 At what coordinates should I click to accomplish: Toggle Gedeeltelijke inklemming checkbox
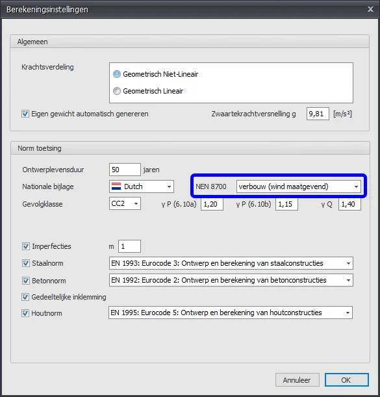(25, 297)
